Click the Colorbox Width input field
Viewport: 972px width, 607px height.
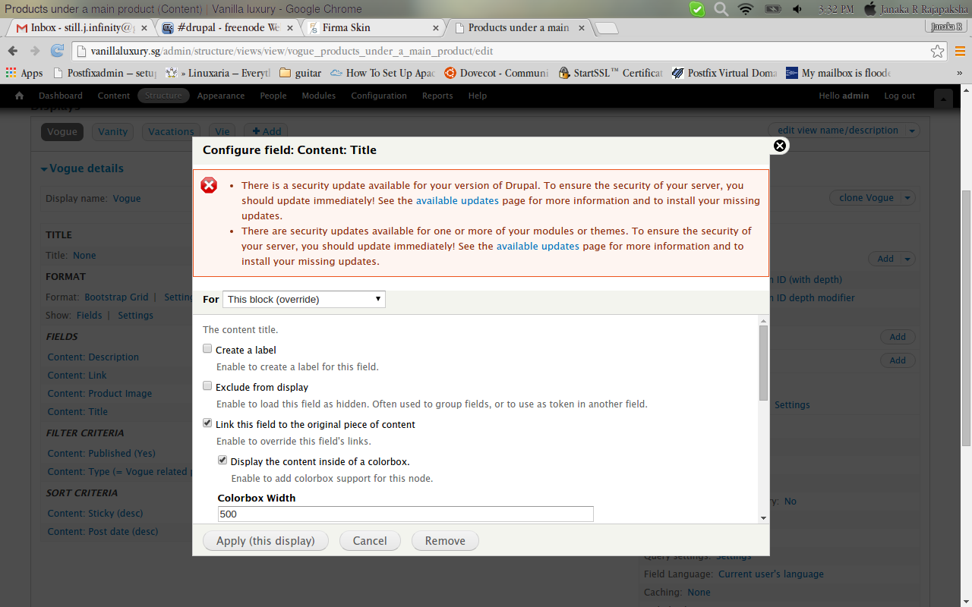pyautogui.click(x=406, y=514)
